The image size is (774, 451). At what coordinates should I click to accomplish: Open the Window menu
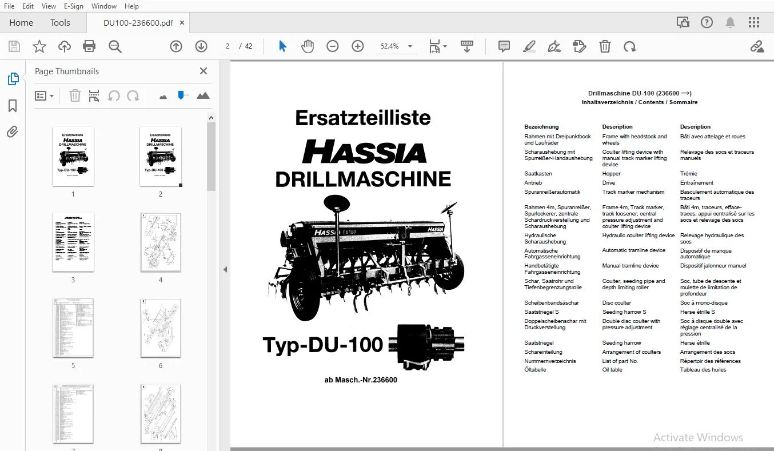click(x=104, y=6)
